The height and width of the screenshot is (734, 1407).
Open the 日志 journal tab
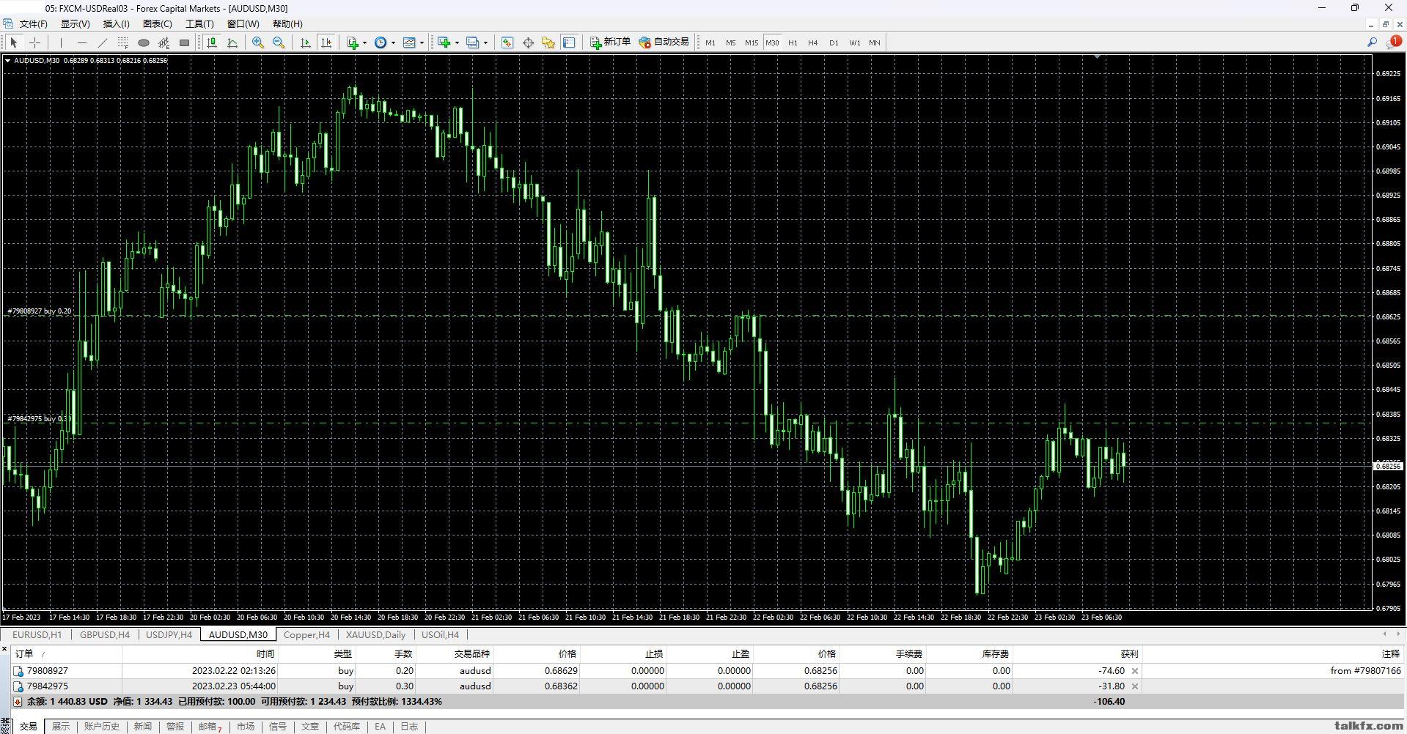[x=409, y=727]
